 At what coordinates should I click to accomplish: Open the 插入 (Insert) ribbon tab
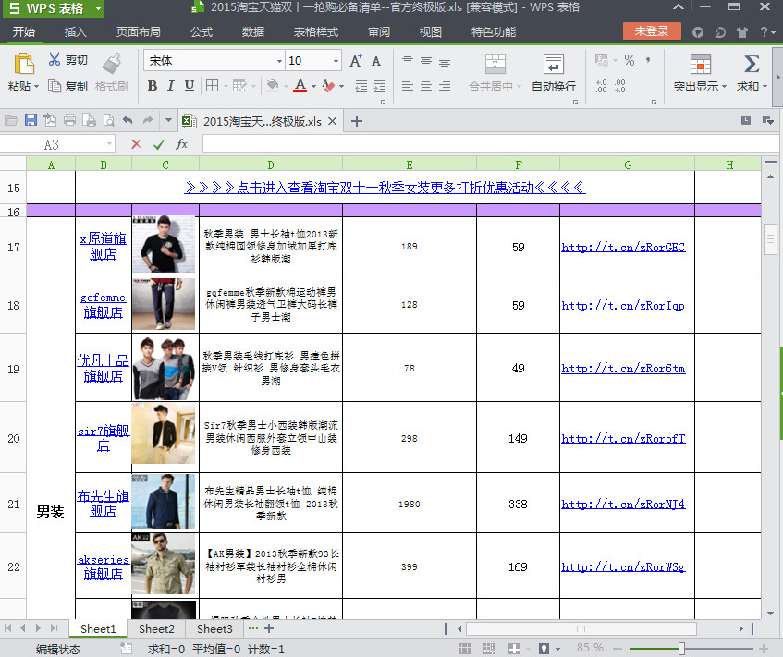point(76,32)
